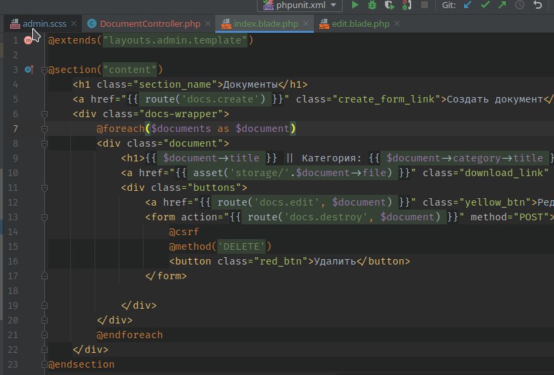
Task: Show Git history with the clock icon
Action: pyautogui.click(x=520, y=5)
